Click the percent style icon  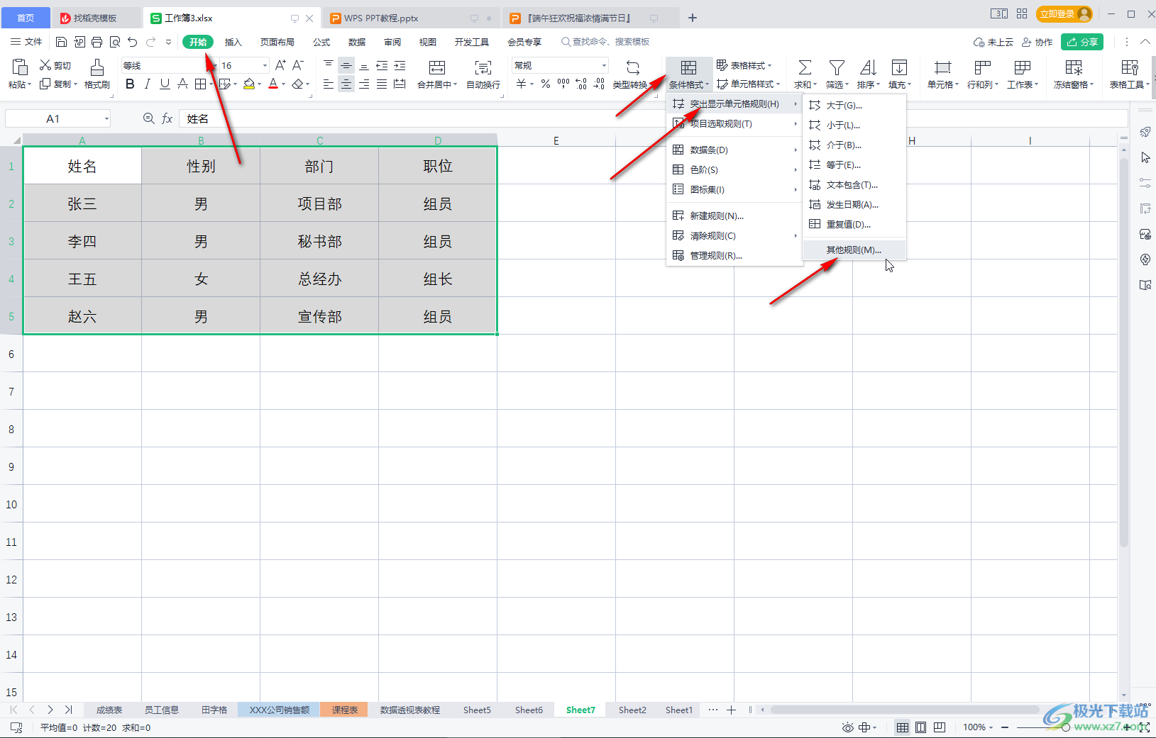[545, 84]
